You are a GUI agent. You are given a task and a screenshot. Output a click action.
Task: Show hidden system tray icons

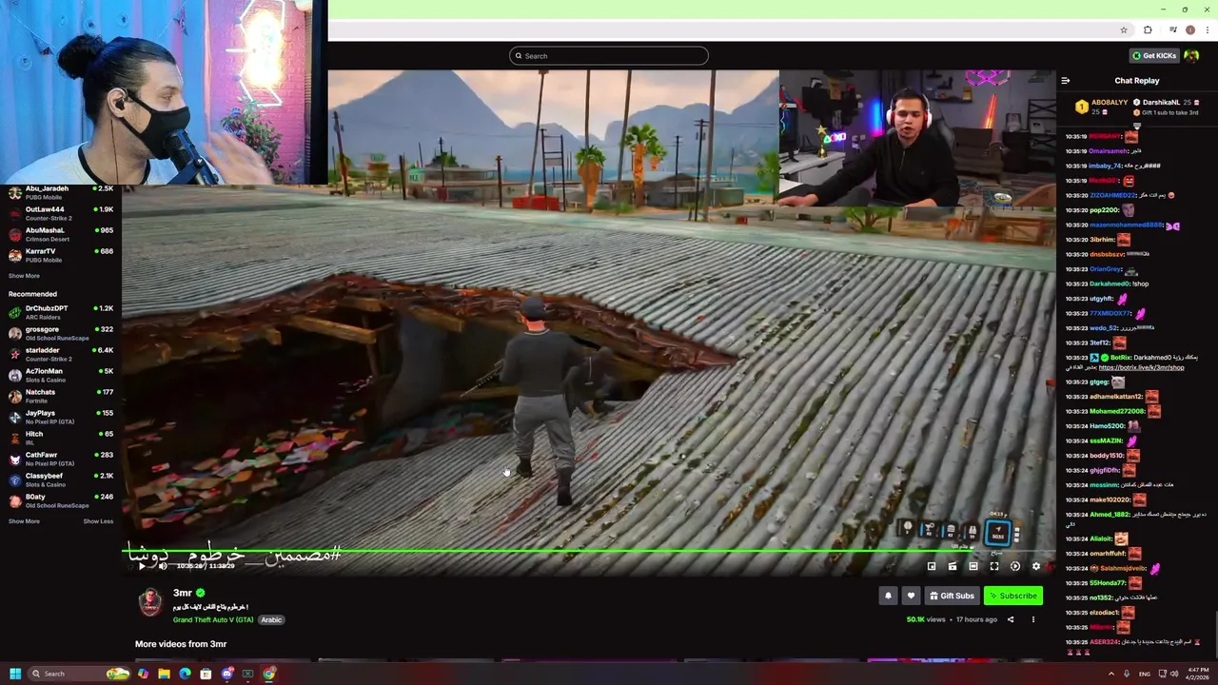pos(1111,674)
